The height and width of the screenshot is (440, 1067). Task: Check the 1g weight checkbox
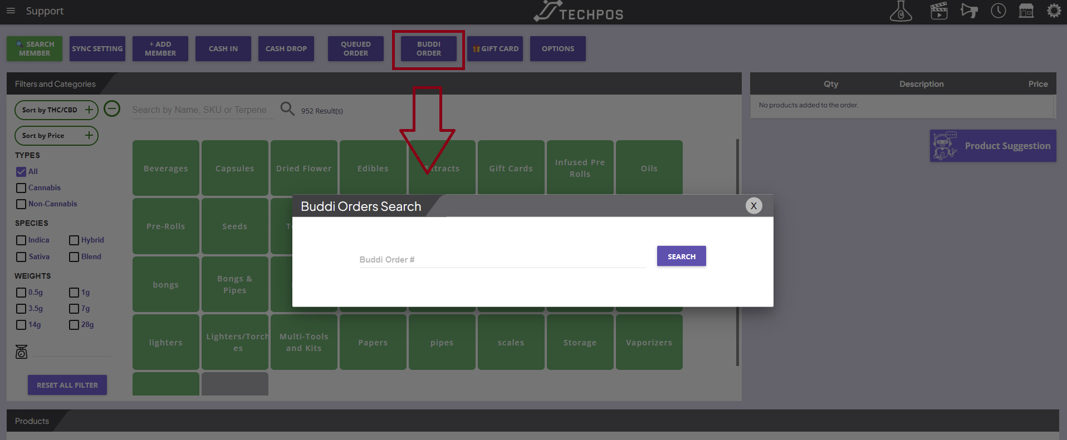(x=74, y=293)
